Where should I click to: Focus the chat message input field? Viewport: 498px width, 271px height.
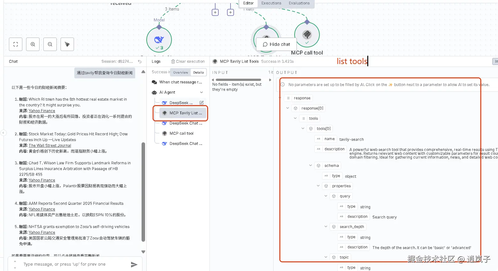[75, 264]
